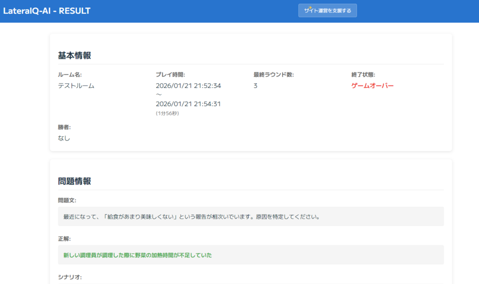Viewport: 479px width, 284px height.
Task: Click the green correct answer text
Action: click(x=137, y=255)
